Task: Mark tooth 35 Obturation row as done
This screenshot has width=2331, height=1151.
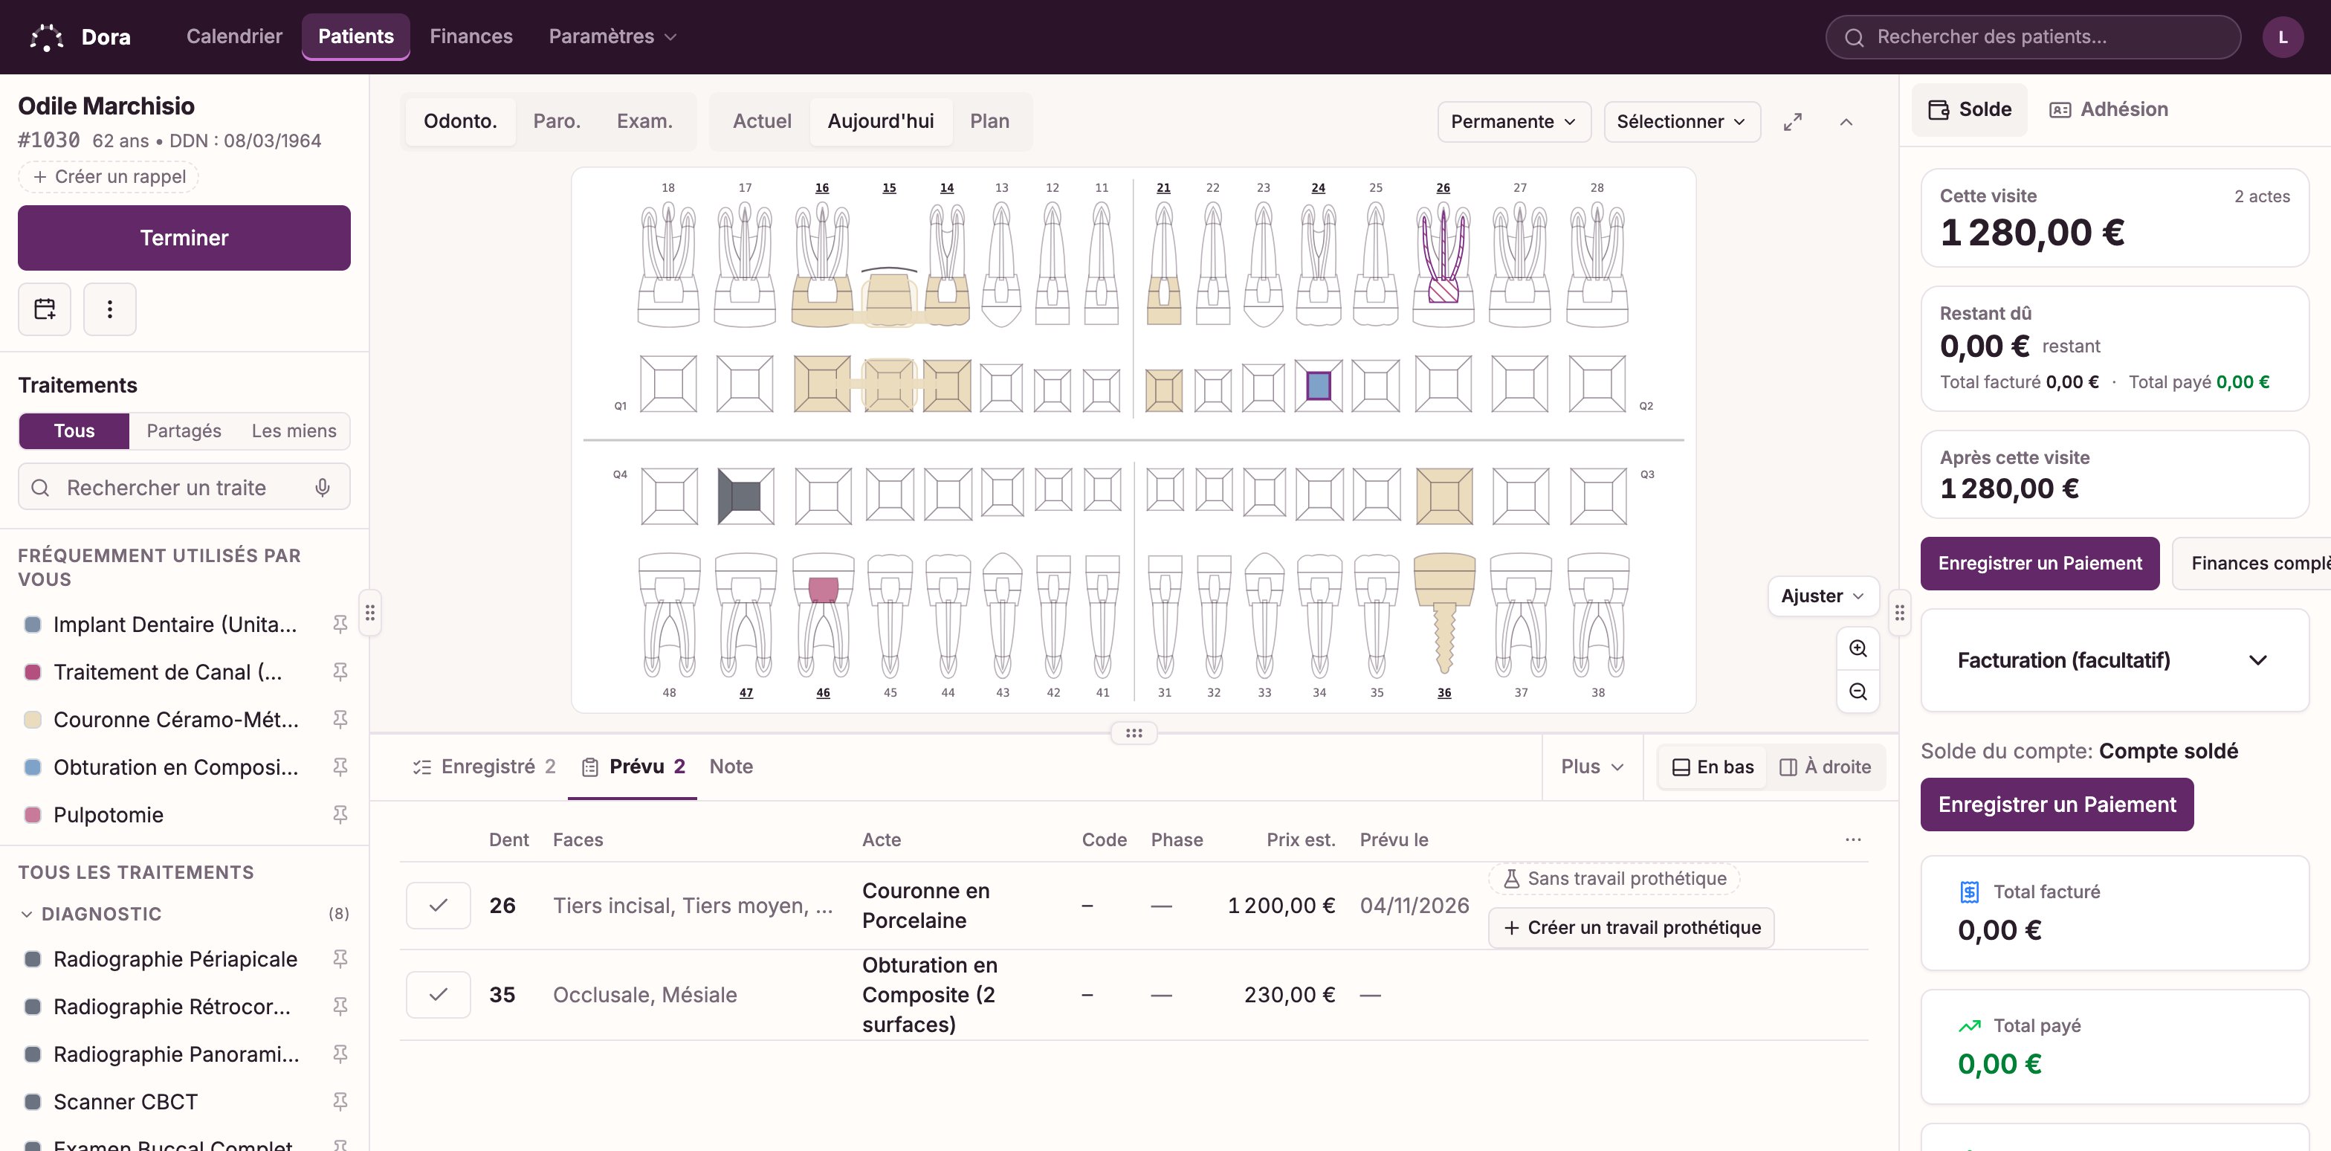Action: coord(438,996)
